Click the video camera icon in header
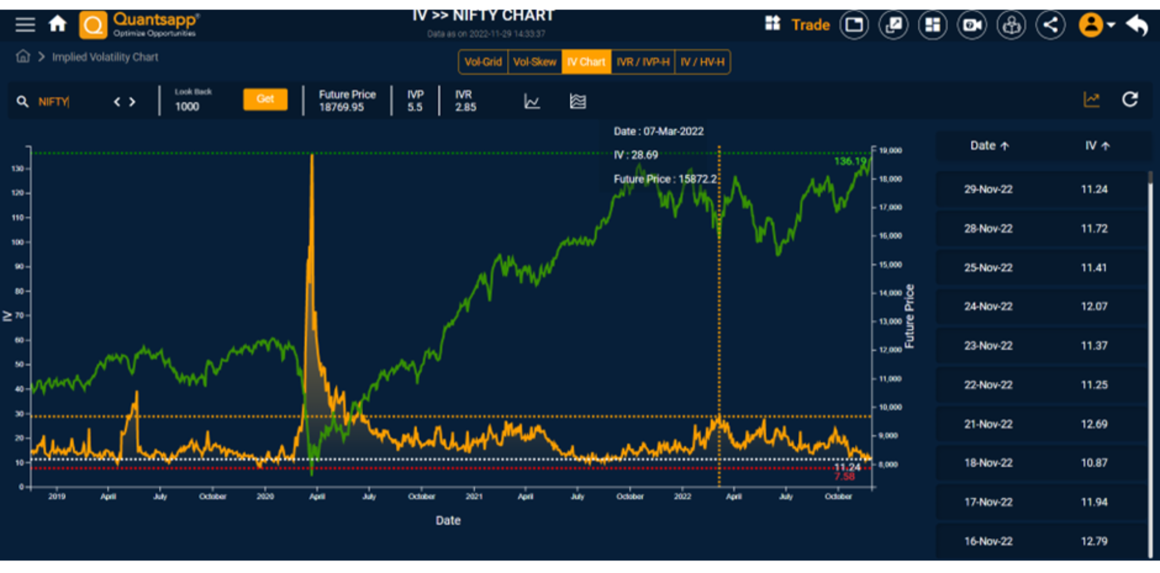The height and width of the screenshot is (573, 1160). coord(972,25)
